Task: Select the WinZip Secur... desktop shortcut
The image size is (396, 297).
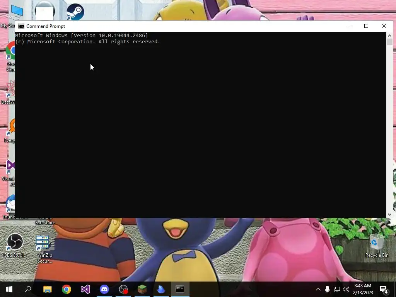Action: pos(45,248)
